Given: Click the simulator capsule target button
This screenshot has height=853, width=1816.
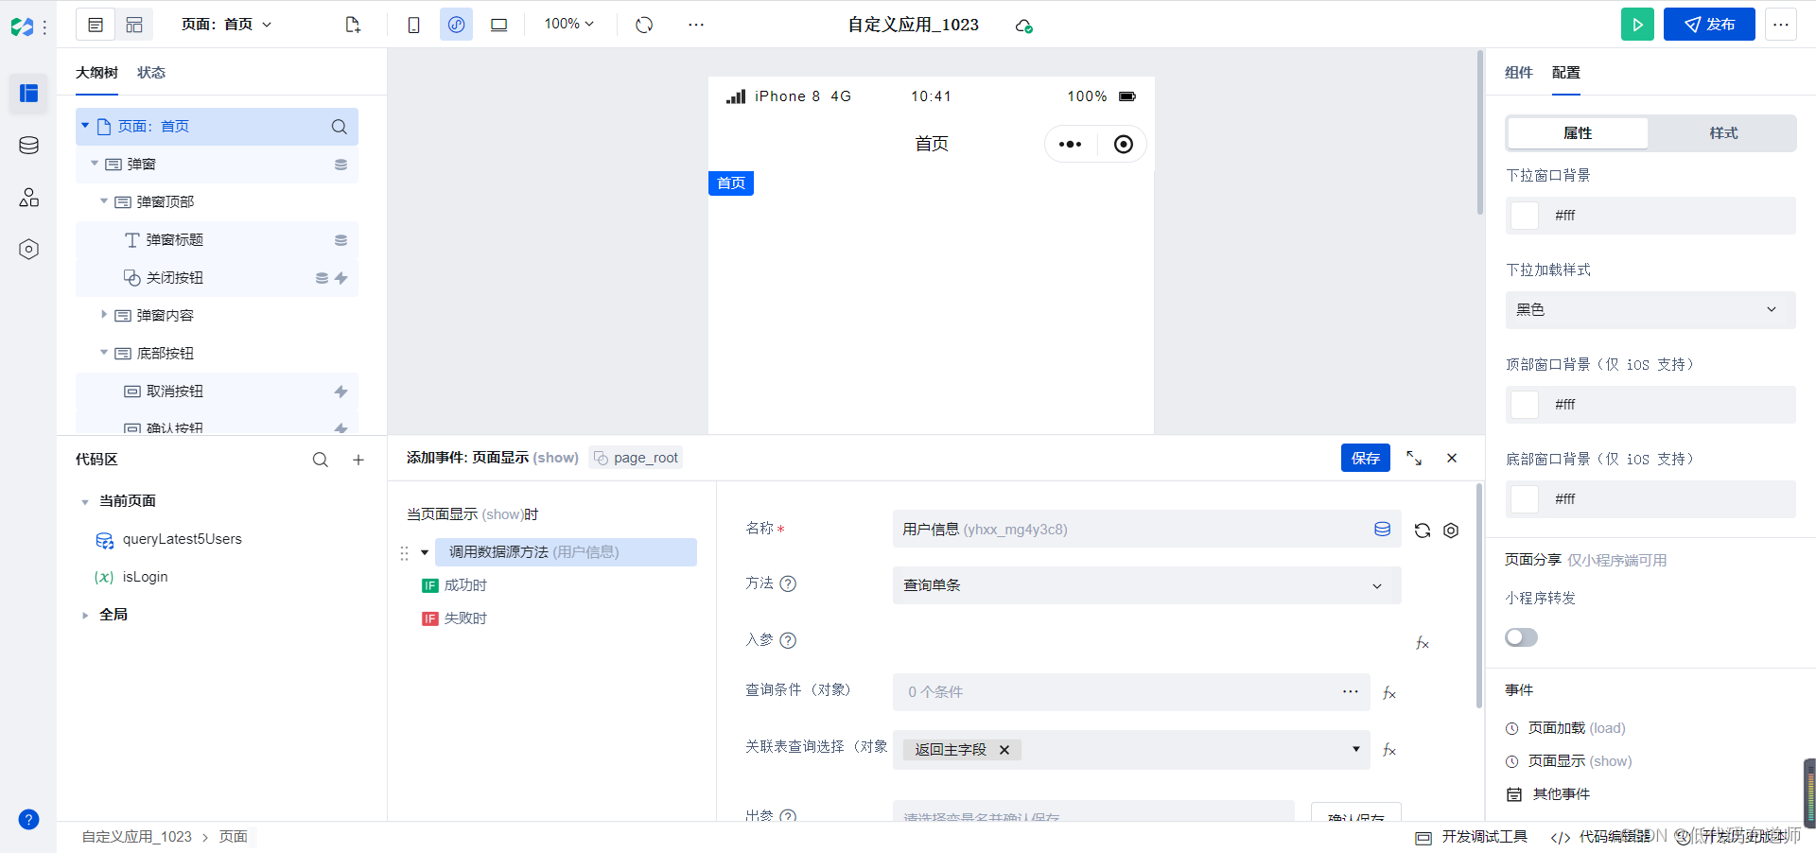Looking at the screenshot, I should pyautogui.click(x=1123, y=145).
